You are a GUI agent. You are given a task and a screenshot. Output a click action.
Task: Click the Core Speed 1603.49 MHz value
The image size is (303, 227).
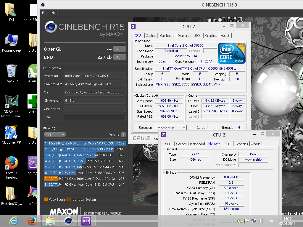click(x=168, y=101)
